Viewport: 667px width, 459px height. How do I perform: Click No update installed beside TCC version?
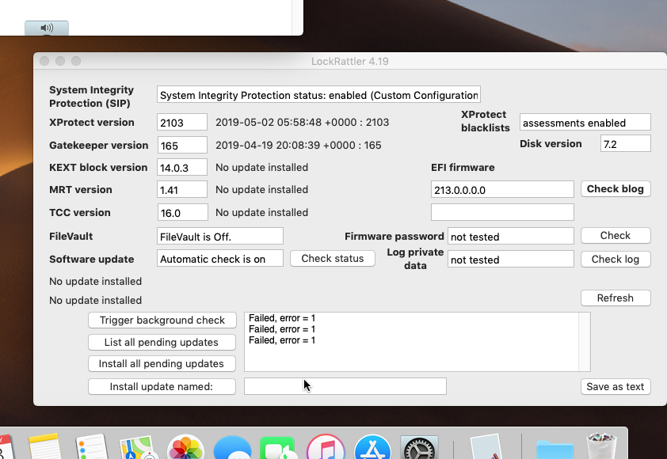tap(261, 213)
